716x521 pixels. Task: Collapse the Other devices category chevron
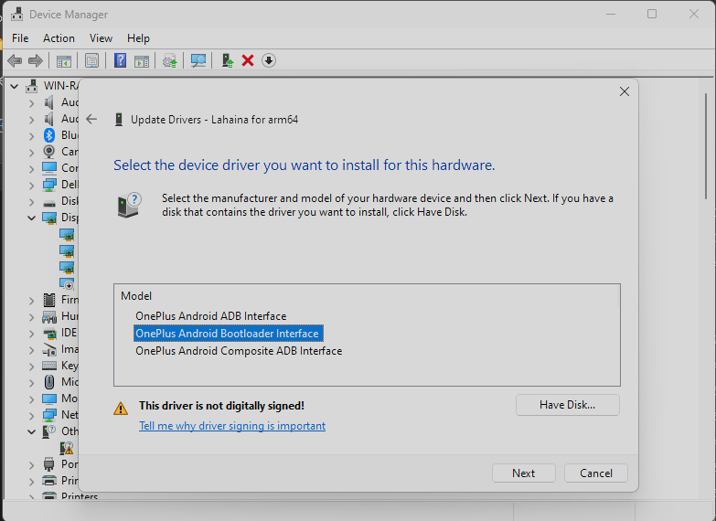pyautogui.click(x=31, y=431)
